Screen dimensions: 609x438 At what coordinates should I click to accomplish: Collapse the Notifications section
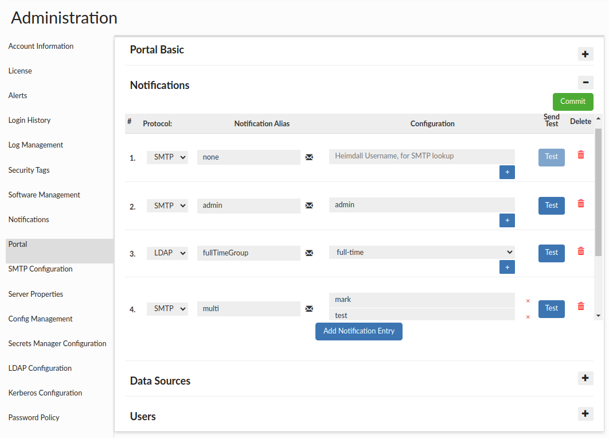[585, 82]
